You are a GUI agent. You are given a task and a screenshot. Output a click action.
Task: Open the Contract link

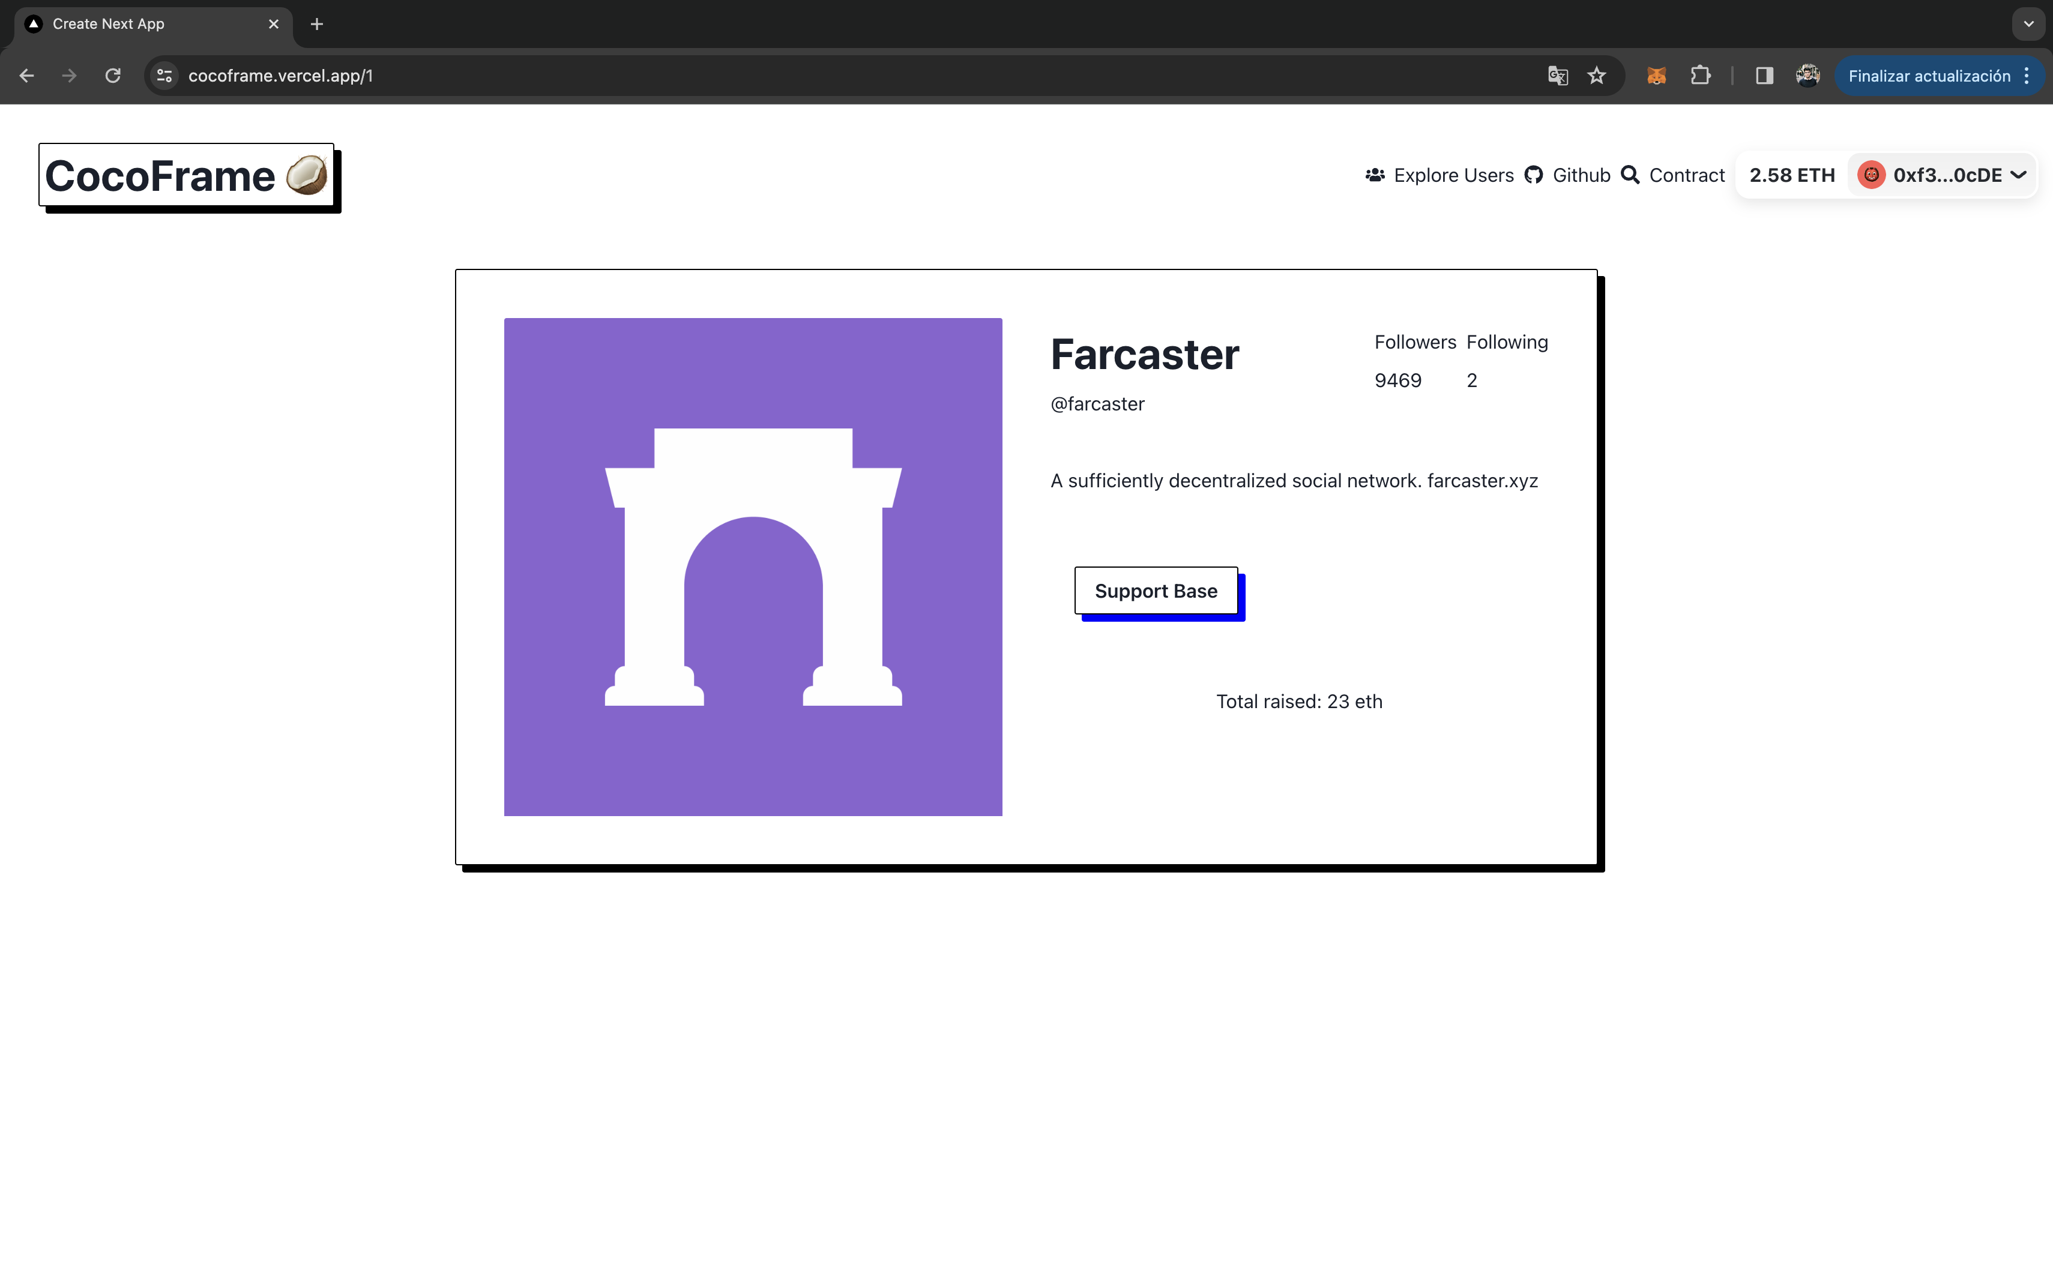pos(1686,175)
